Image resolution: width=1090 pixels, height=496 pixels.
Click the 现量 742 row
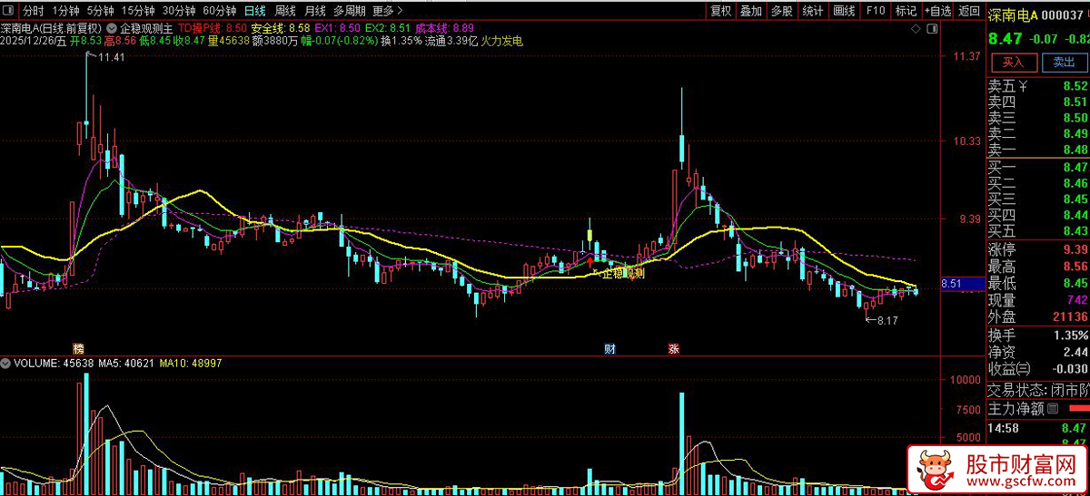(1038, 300)
